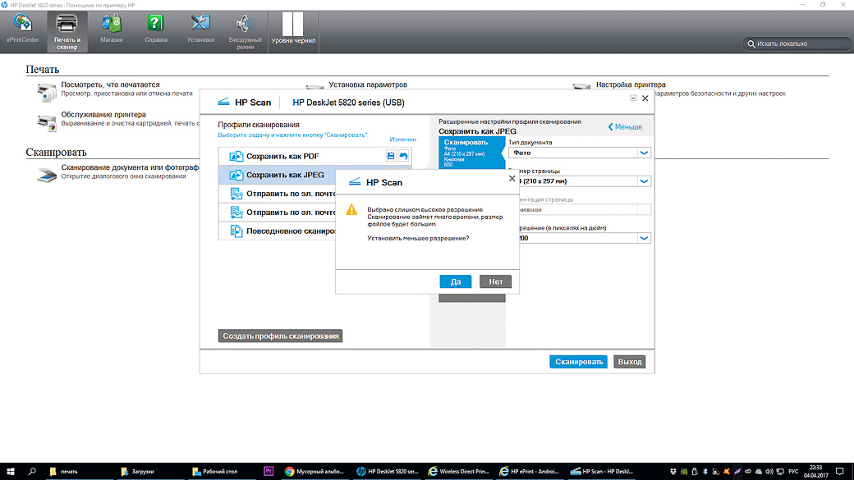The image size is (854, 480).
Task: Click Создать профиль сканирования button
Action: coord(281,336)
